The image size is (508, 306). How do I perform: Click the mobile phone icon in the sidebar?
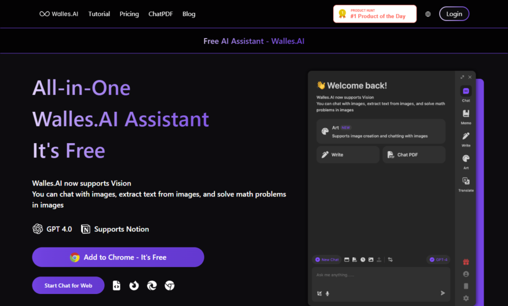click(x=466, y=286)
